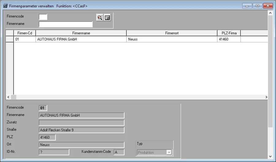Click the application icon in title bar
This screenshot has width=276, height=162.
coord(6,6)
